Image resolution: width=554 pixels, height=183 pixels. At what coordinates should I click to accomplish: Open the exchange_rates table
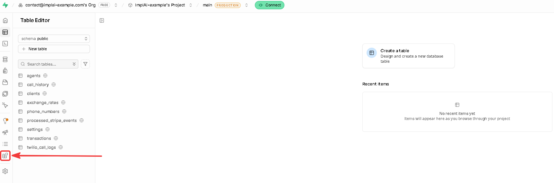(x=43, y=103)
